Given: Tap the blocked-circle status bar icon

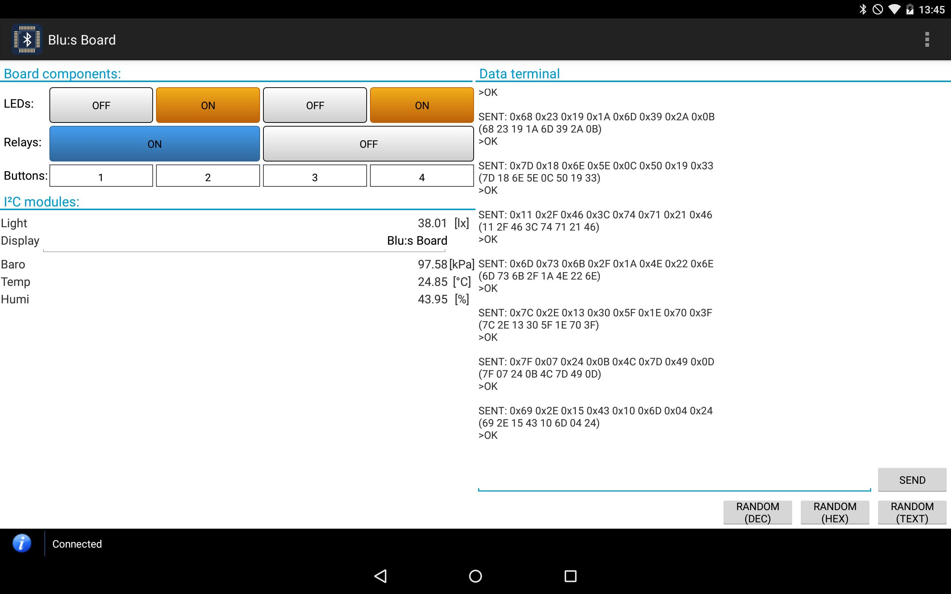Looking at the screenshot, I should point(877,9).
